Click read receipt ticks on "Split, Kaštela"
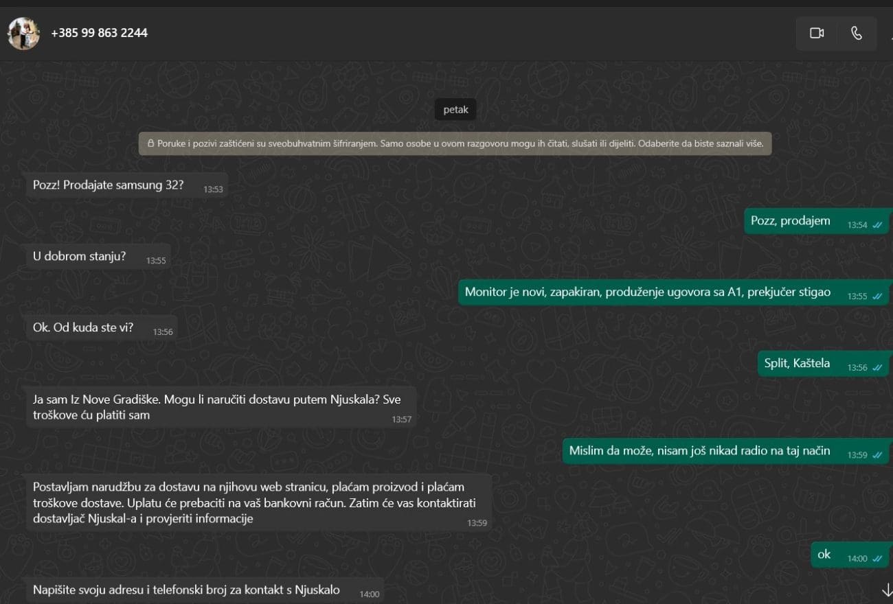This screenshot has width=893, height=604. [877, 368]
